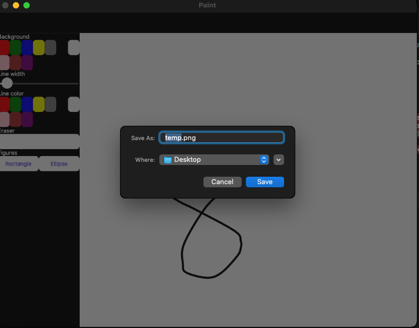
Task: Pick the pink Background swatch
Action: 4,63
